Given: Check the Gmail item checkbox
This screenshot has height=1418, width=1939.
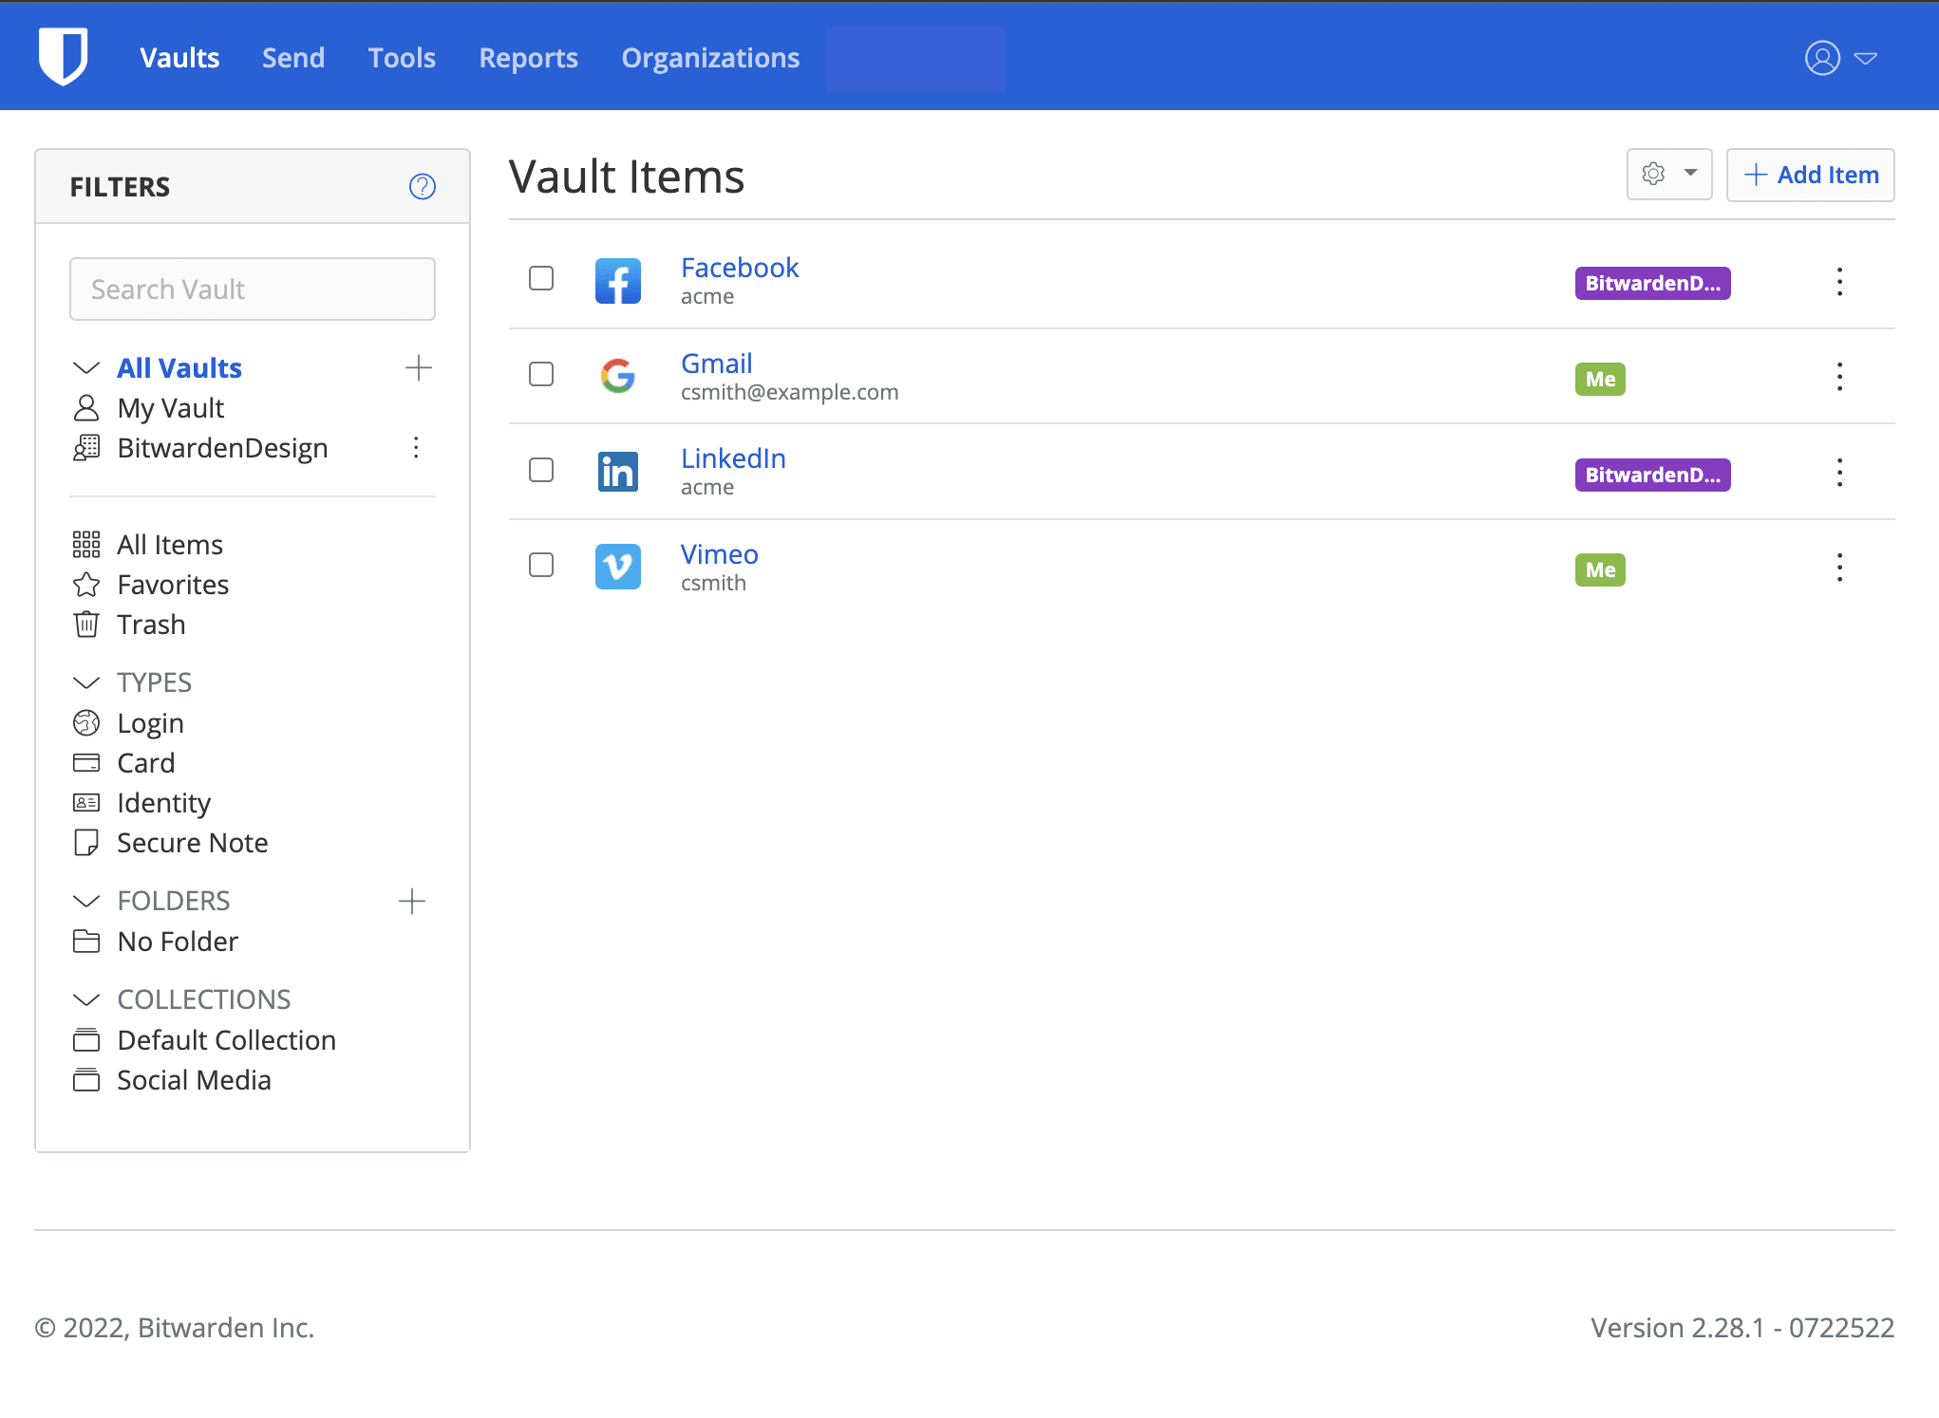Looking at the screenshot, I should click(x=541, y=374).
